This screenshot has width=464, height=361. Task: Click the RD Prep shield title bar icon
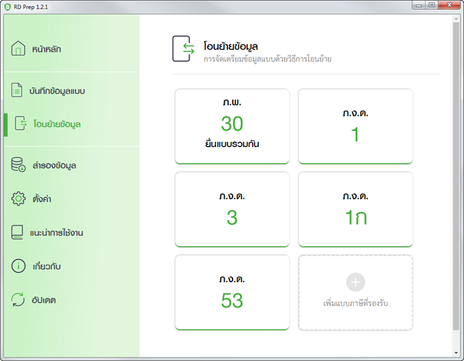(7, 6)
